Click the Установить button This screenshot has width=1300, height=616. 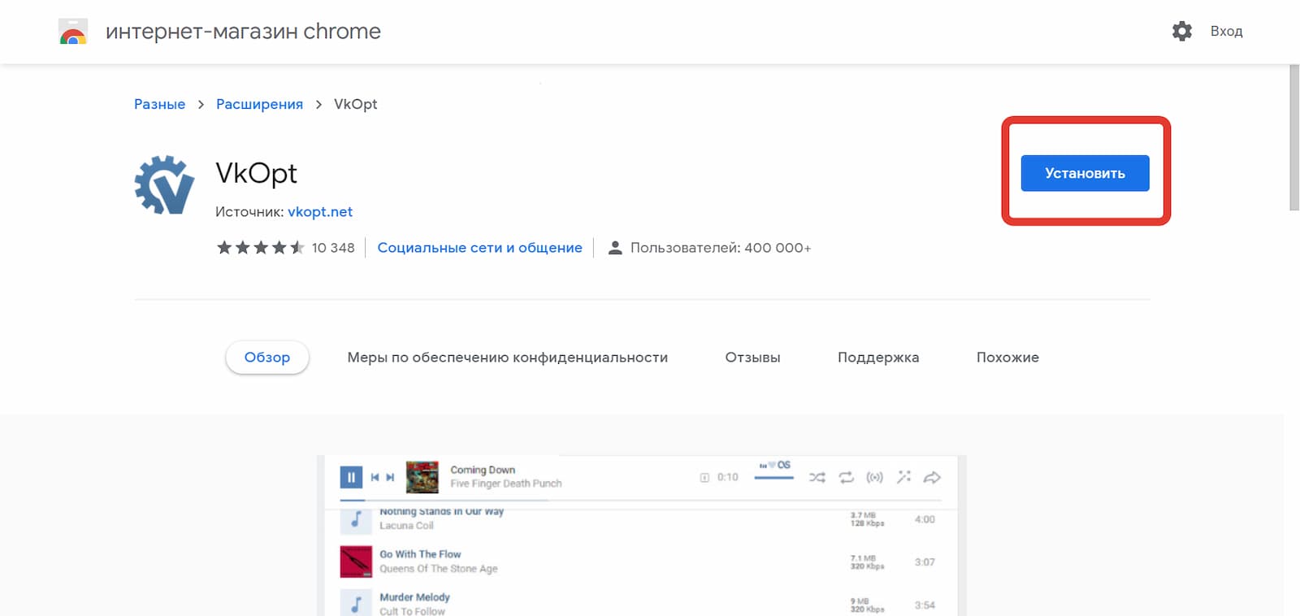pyautogui.click(x=1085, y=173)
